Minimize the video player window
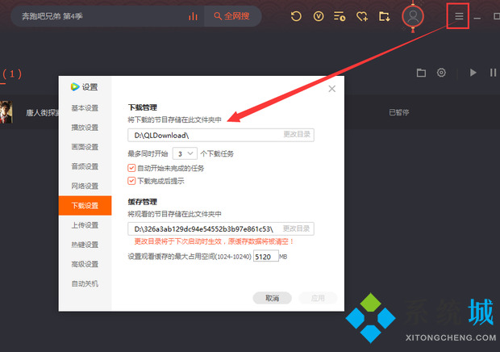 [x=477, y=19]
